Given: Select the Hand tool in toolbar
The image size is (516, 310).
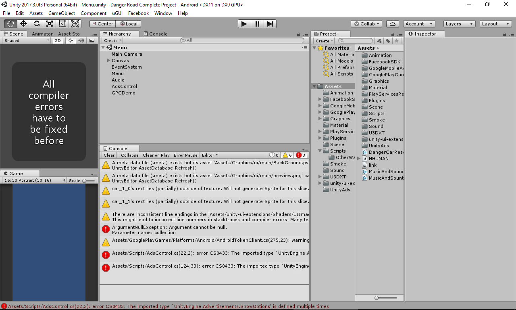Looking at the screenshot, I should [10, 24].
